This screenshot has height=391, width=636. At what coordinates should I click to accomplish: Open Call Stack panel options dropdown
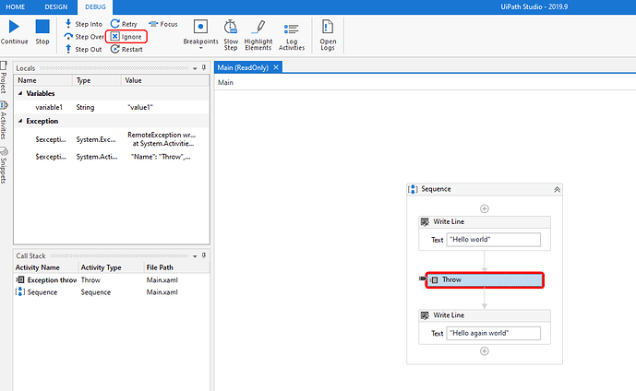coord(195,255)
